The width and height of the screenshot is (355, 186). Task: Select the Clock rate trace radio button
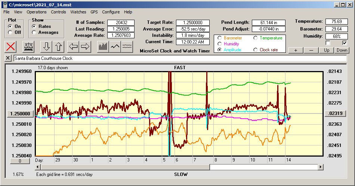[255, 50]
